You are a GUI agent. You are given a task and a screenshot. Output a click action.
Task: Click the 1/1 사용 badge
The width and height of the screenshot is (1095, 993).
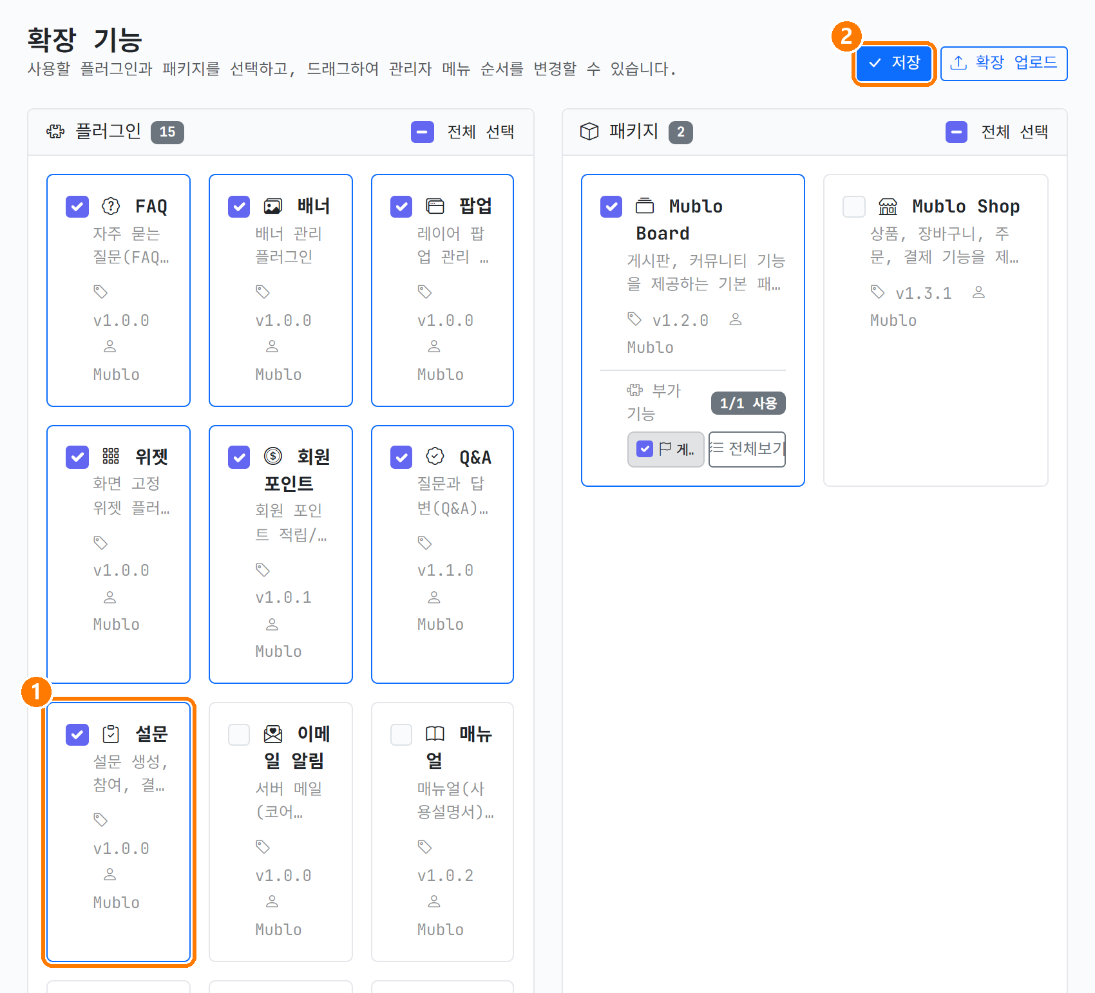click(748, 403)
